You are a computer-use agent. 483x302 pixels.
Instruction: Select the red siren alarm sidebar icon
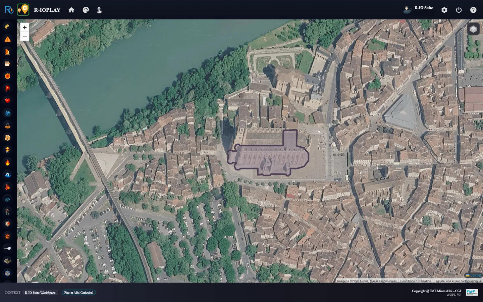point(7,89)
